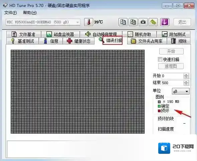The height and width of the screenshot is (161, 197).
Task: Decrease the 结束 value with down arrow
Action: [186, 84]
